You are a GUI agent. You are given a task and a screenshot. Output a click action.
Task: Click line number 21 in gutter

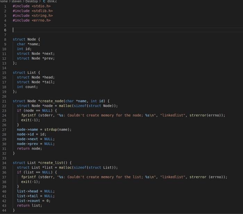click(4, 101)
